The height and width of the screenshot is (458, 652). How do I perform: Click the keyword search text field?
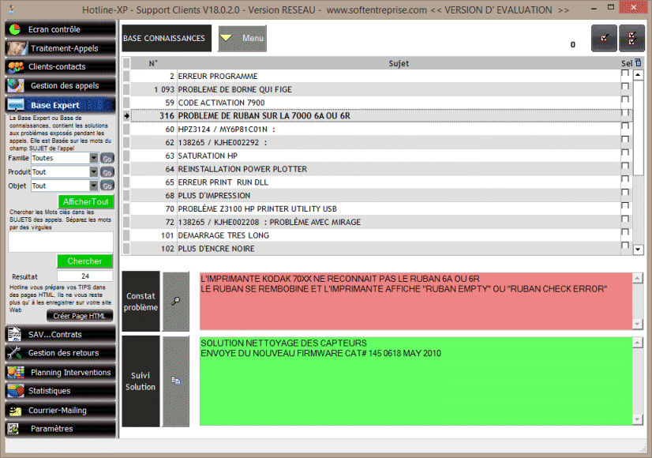click(x=61, y=242)
